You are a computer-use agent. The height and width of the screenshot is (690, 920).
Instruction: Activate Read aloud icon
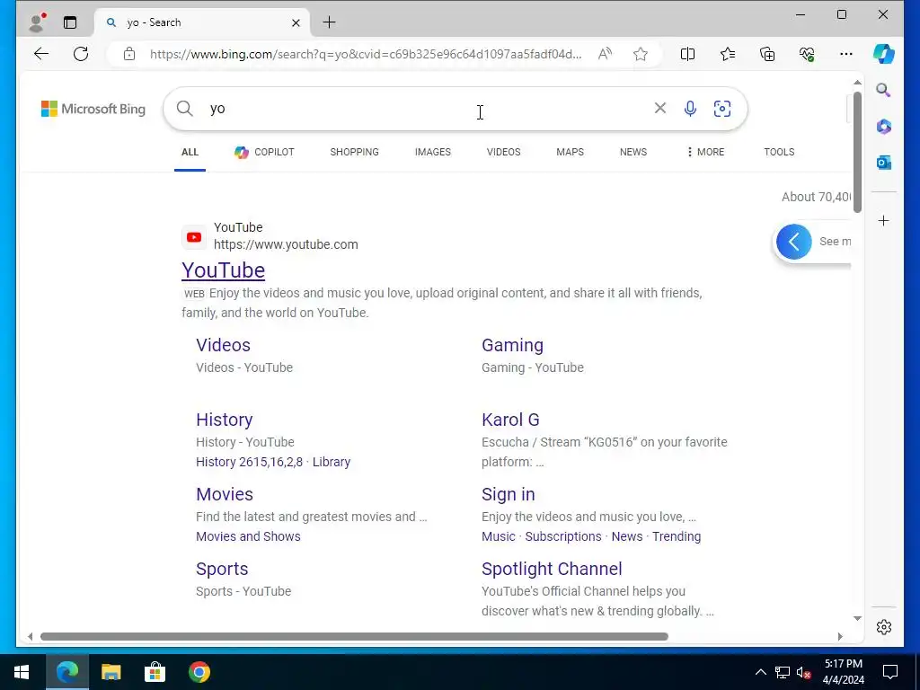[x=605, y=54]
